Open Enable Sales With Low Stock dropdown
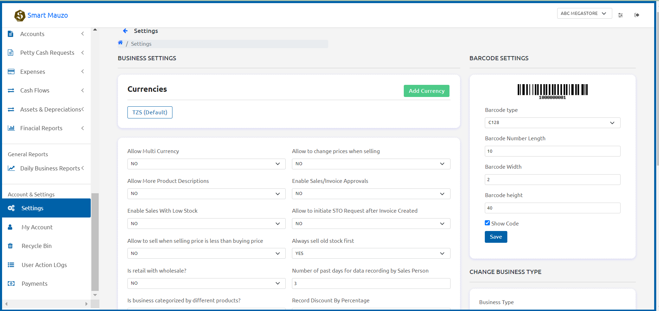The image size is (659, 311). tap(206, 224)
